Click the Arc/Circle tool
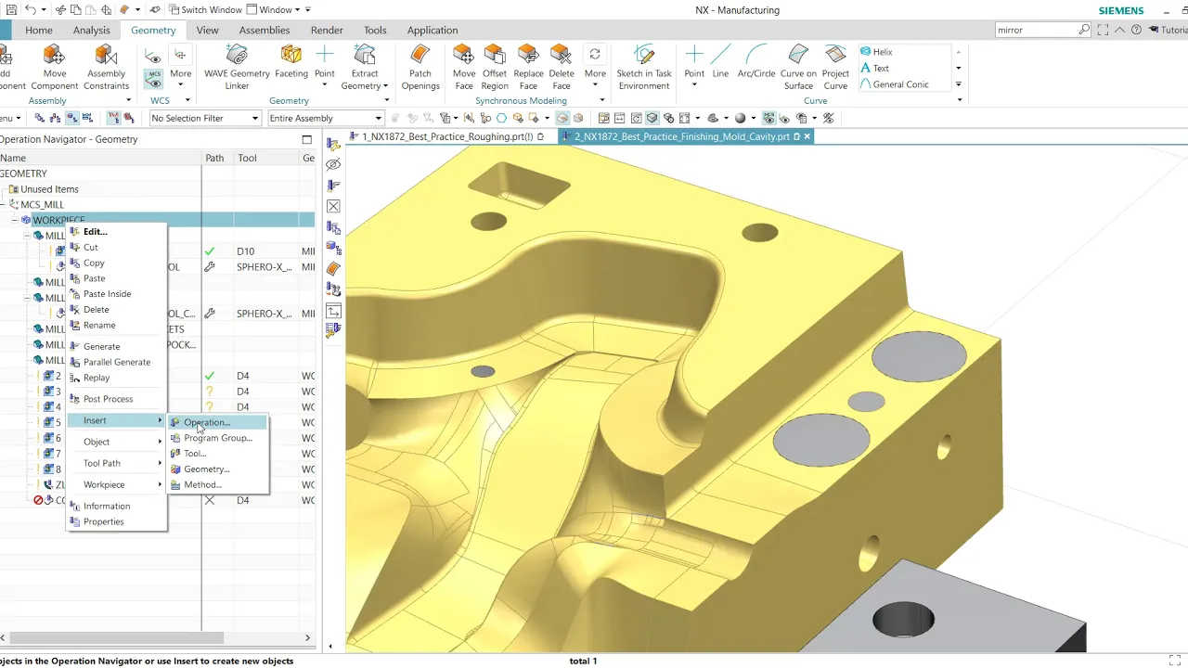 pos(756,61)
